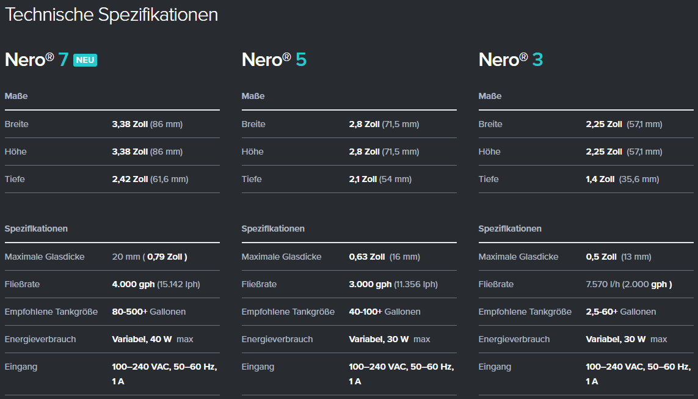Open the Maße section under Nero 7
698x399 pixels.
coord(14,96)
